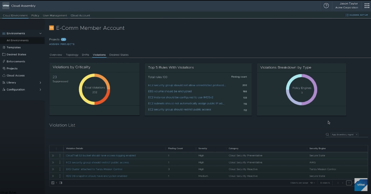Screen dimensions: 371x194
Task: Expand the Configuration sidebar chevron
Action: [40, 90]
